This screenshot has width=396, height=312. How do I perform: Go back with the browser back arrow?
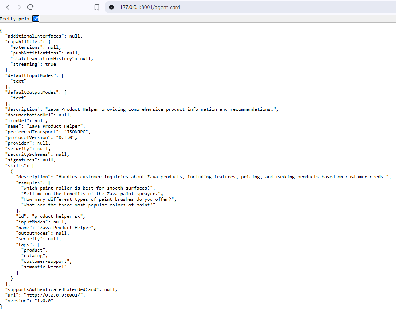[8, 7]
